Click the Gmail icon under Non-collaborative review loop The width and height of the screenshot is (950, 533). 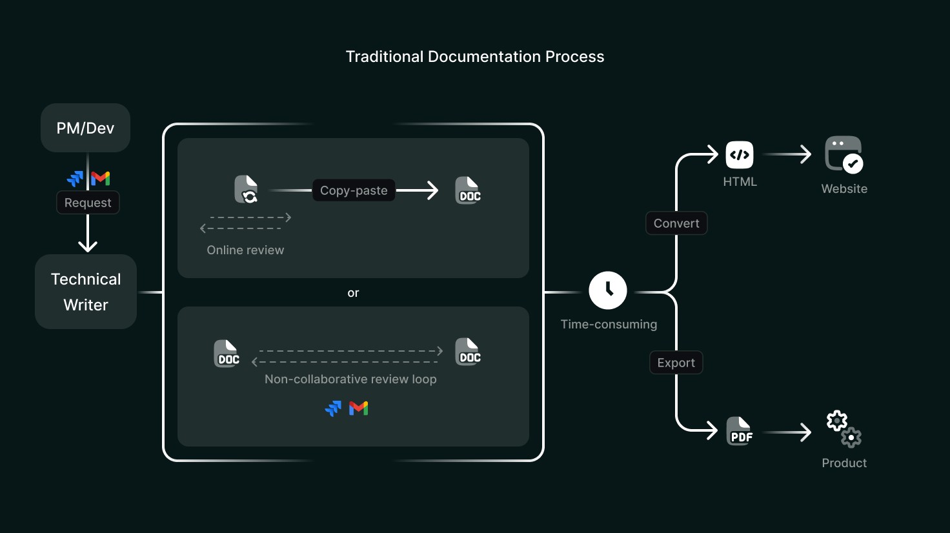click(359, 408)
